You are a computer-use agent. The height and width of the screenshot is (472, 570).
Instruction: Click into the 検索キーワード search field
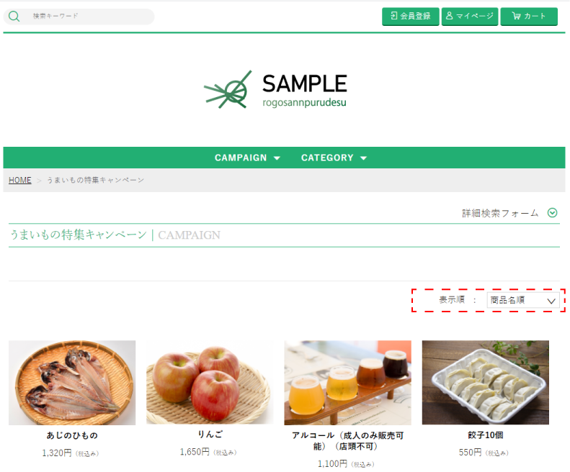87,17
